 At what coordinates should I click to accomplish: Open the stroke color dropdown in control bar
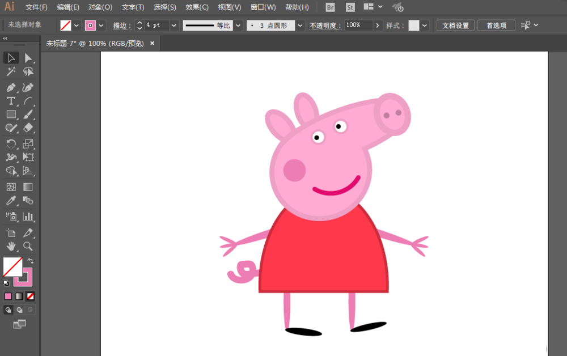(x=101, y=26)
